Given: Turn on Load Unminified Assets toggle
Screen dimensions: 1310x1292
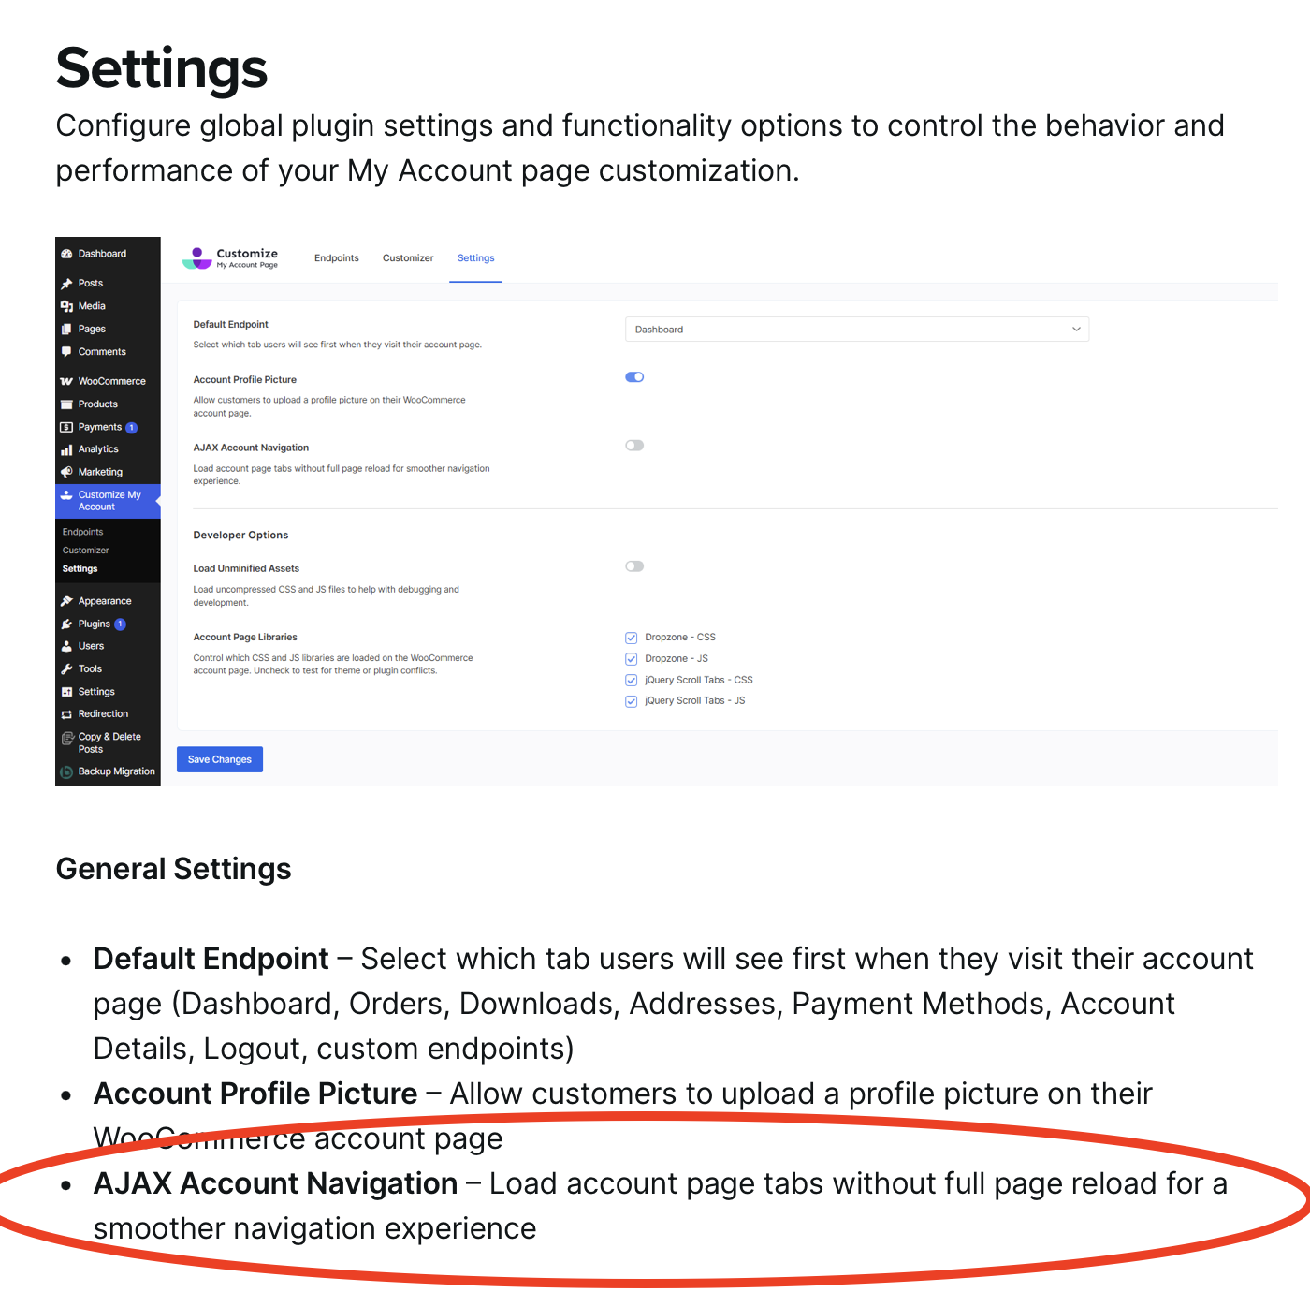Looking at the screenshot, I should point(634,566).
